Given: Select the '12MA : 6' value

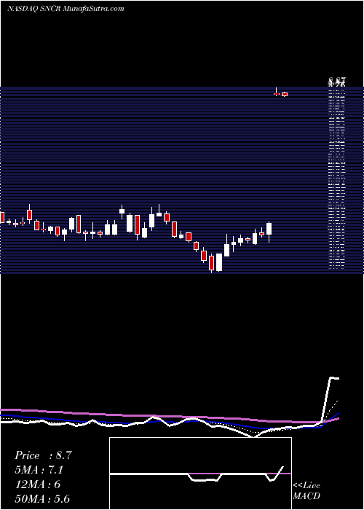Looking at the screenshot, I should (37, 484).
